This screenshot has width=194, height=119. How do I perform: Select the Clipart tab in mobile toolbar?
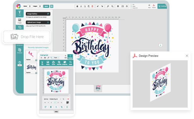tap(54, 63)
